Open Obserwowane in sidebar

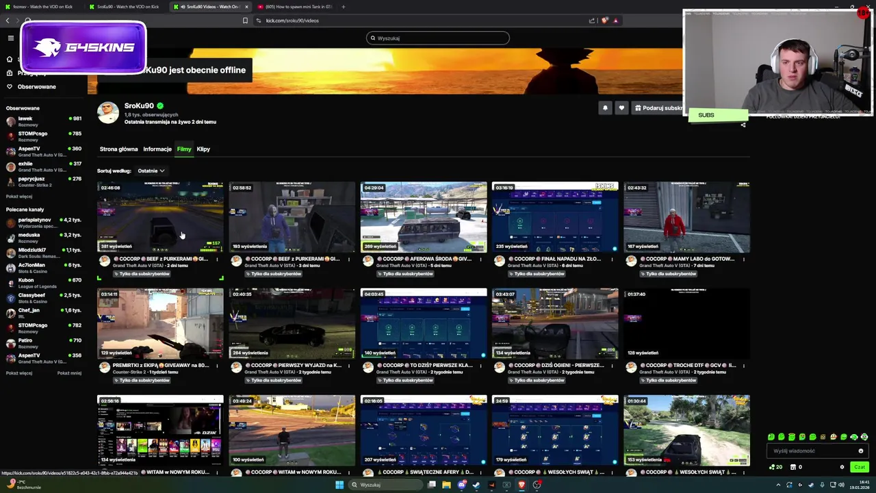click(37, 87)
